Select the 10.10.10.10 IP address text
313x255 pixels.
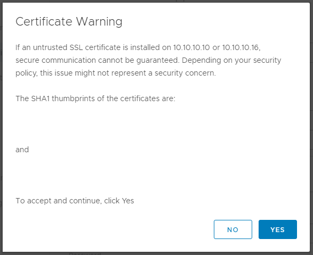tap(191, 47)
